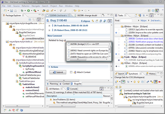Click the green Run button icon

click(28, 10)
